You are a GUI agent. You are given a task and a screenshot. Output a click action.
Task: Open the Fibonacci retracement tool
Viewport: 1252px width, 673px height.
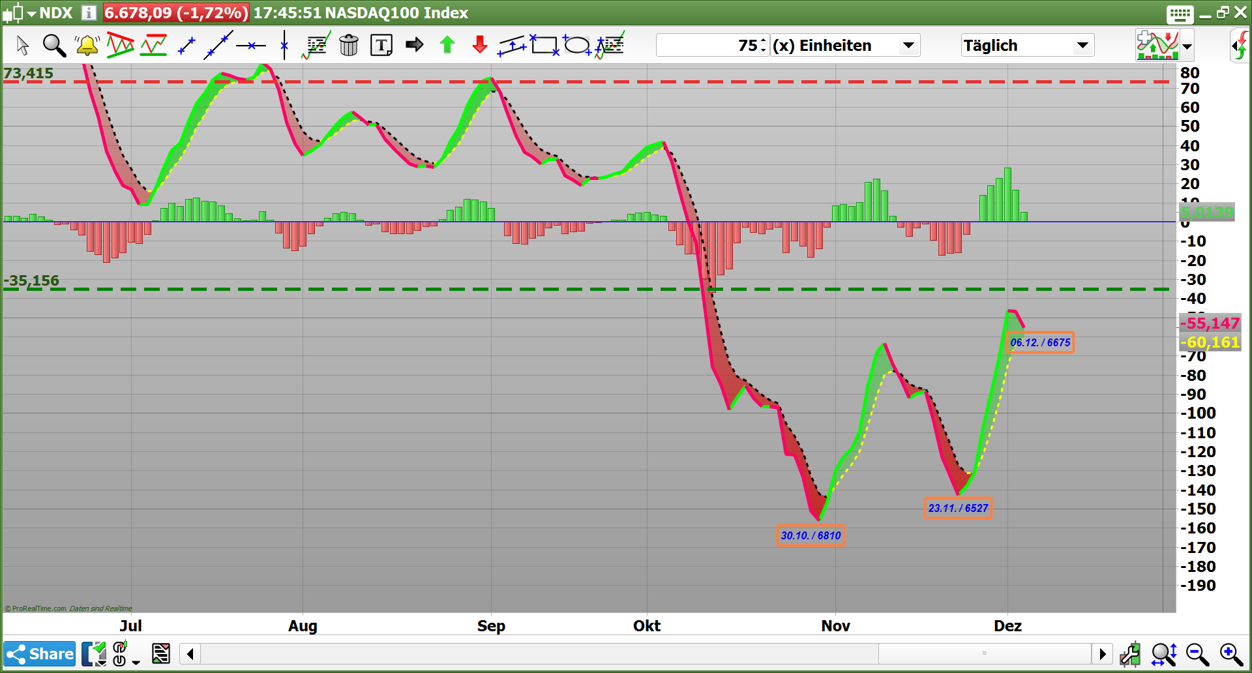tap(316, 45)
